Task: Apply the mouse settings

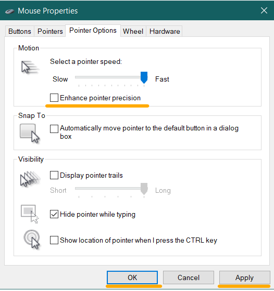Action: click(x=244, y=277)
